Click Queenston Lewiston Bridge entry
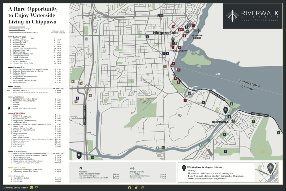 click(x=140, y=176)
